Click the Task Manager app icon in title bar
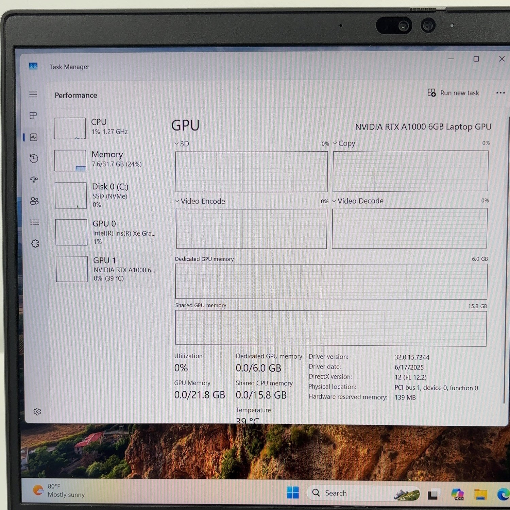Screen dimensions: 510x510 pos(33,66)
